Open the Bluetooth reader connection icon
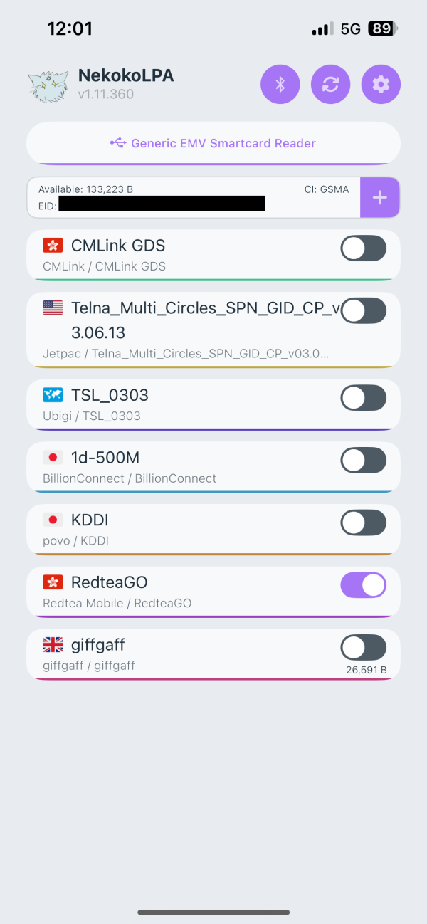 (x=280, y=84)
